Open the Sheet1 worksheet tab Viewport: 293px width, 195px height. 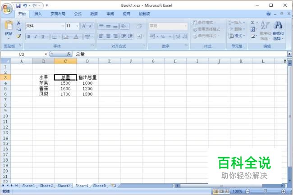[28, 186]
